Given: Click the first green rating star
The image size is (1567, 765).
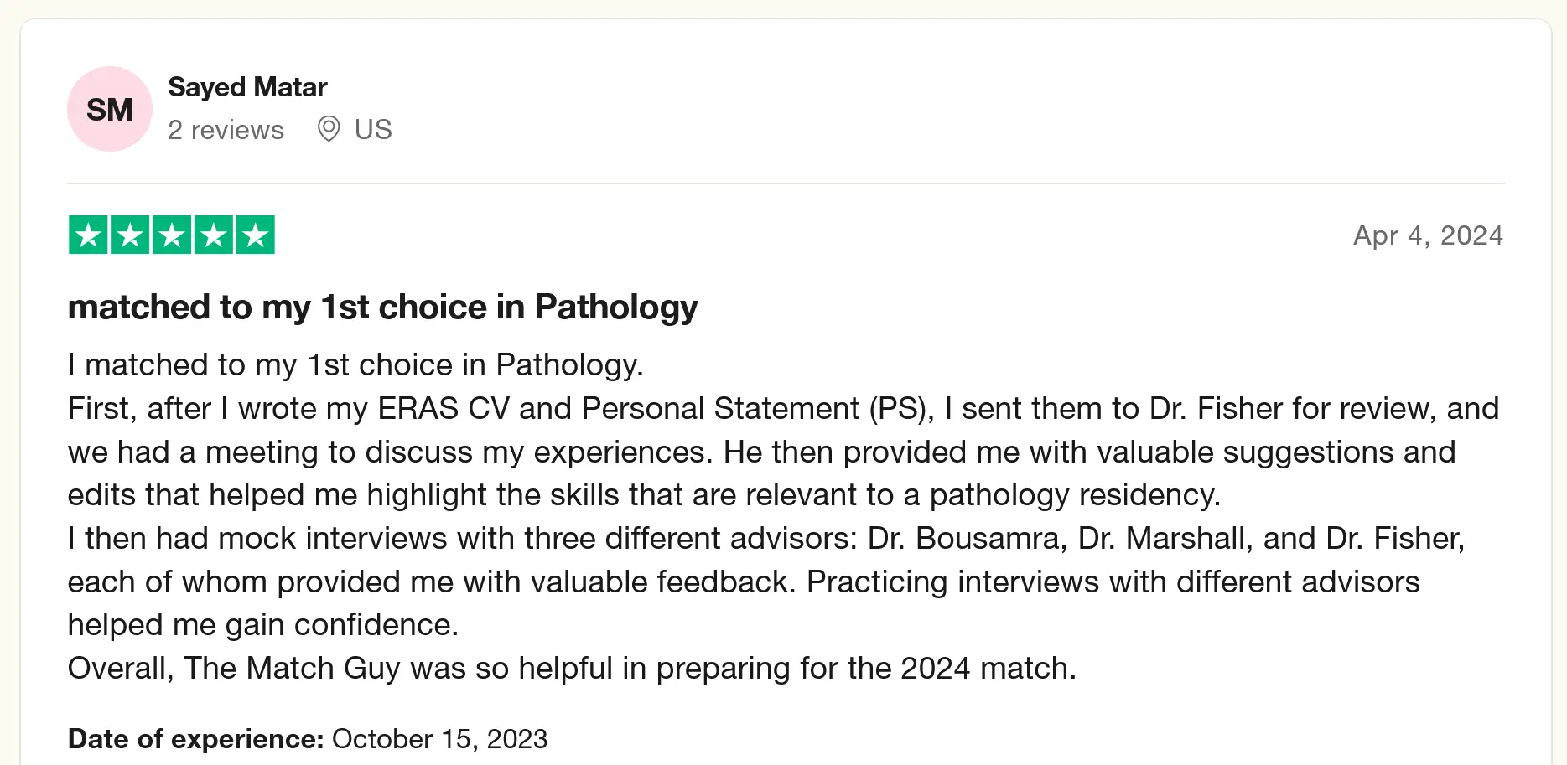Looking at the screenshot, I should [88, 235].
